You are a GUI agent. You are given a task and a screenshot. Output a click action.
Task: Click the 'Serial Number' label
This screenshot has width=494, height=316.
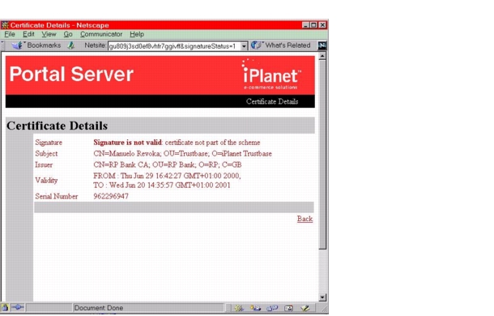pyautogui.click(x=57, y=196)
